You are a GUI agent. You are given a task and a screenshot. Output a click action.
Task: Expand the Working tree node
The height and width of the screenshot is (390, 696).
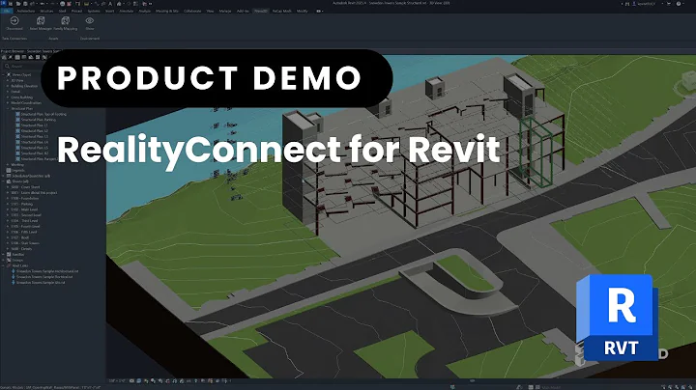pos(8,165)
